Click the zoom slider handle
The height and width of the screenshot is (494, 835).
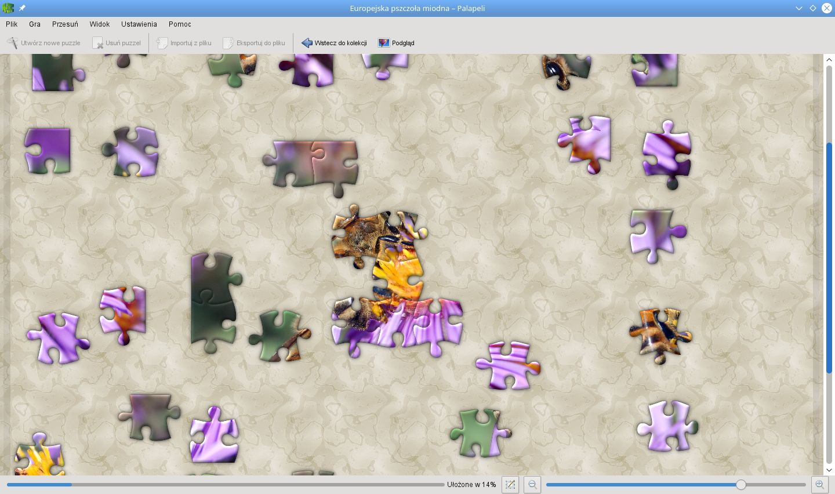[x=741, y=485]
